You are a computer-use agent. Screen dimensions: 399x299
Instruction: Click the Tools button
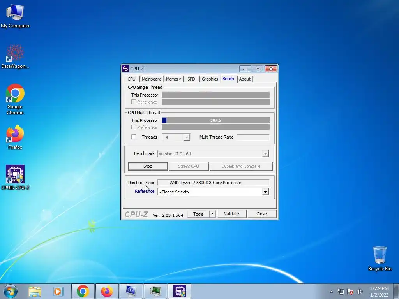198,214
